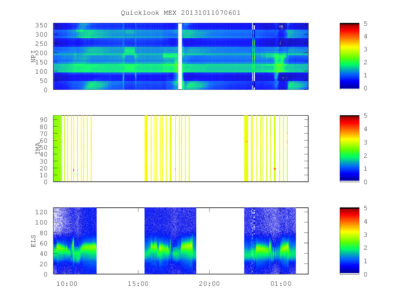Click the 50 tick on NPI axis
The width and height of the screenshot is (411, 308).
tap(43, 81)
